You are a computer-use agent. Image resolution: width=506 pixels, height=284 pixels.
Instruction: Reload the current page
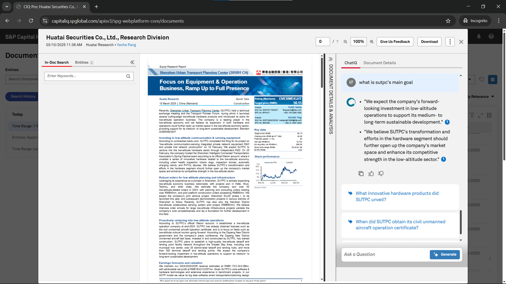(x=30, y=21)
